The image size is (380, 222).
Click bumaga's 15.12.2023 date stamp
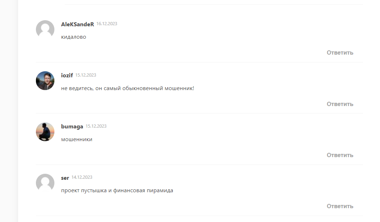[96, 126]
